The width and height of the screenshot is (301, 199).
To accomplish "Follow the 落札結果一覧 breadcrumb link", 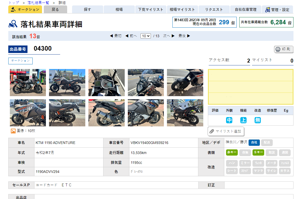I will pos(38,3).
